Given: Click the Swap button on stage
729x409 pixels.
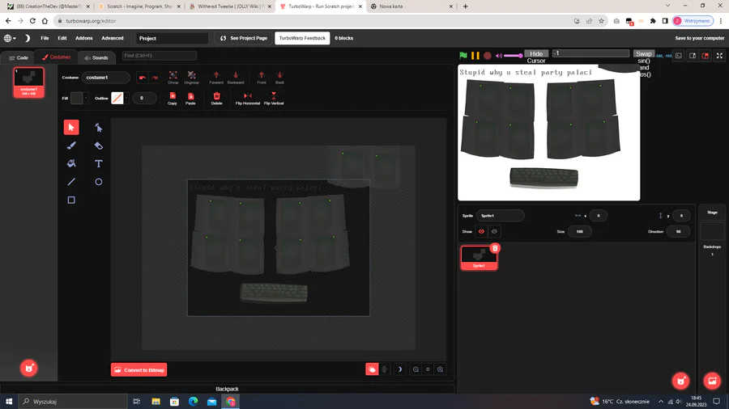Looking at the screenshot, I should tap(643, 54).
